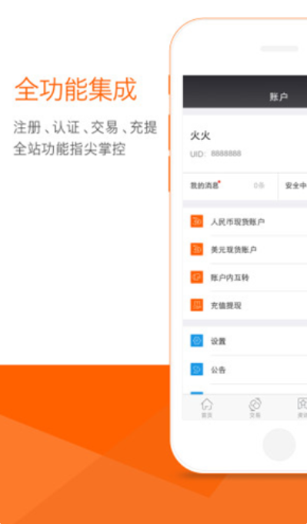Click the 账户 page title
307x524 pixels.
pyautogui.click(x=279, y=97)
